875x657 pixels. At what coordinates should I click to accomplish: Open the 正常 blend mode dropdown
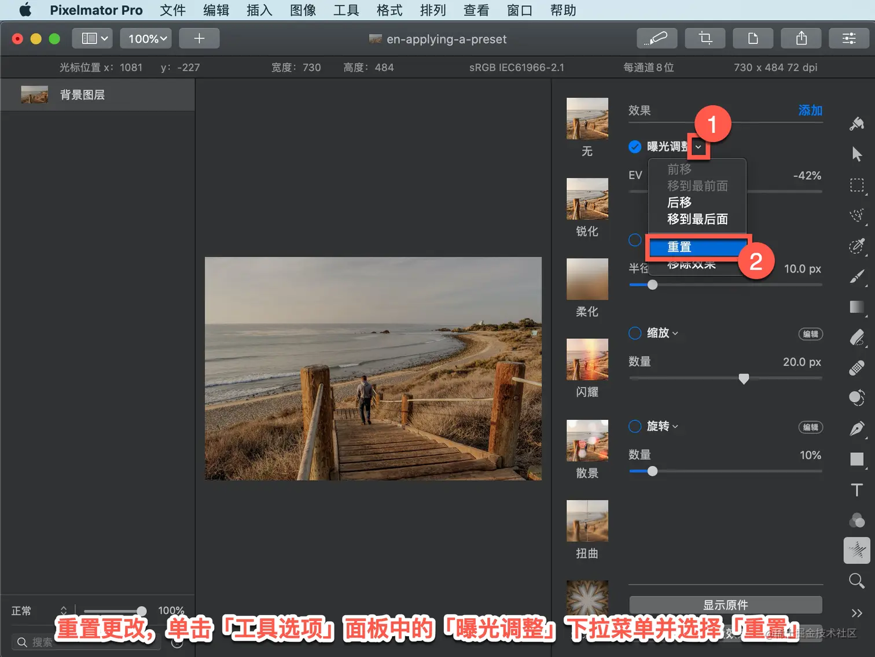pyautogui.click(x=39, y=611)
